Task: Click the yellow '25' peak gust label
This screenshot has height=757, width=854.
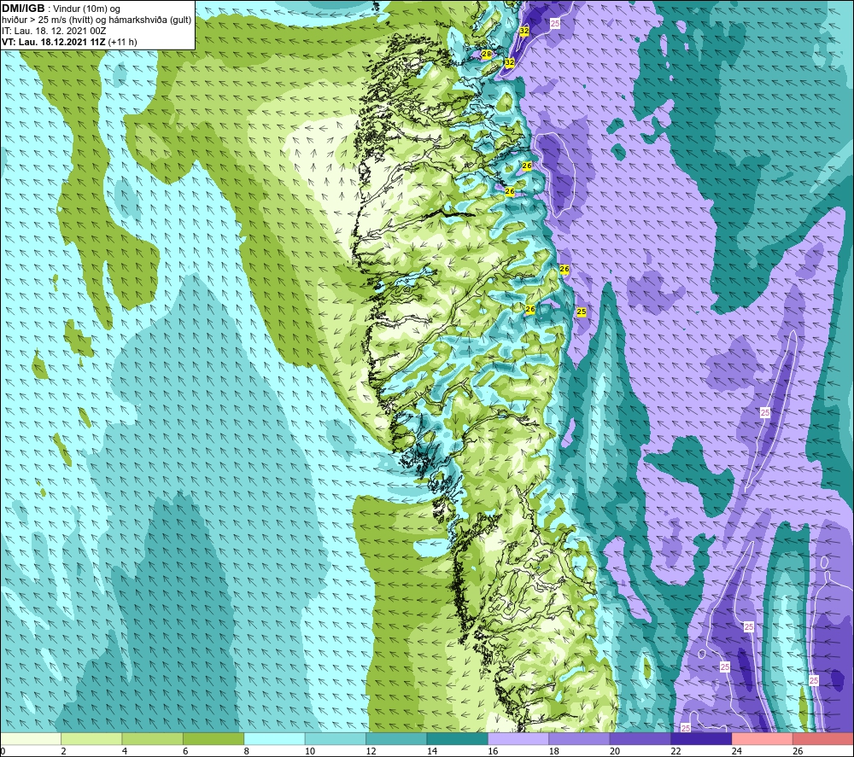Action: [x=581, y=312]
